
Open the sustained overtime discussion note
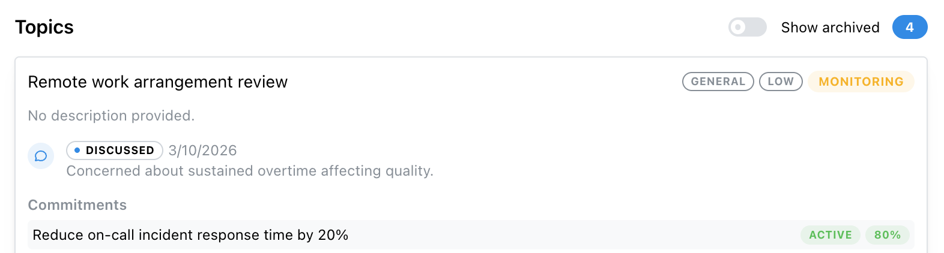249,171
